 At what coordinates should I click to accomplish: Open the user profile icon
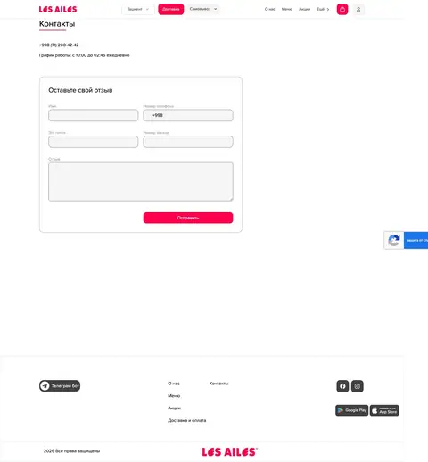pyautogui.click(x=358, y=9)
